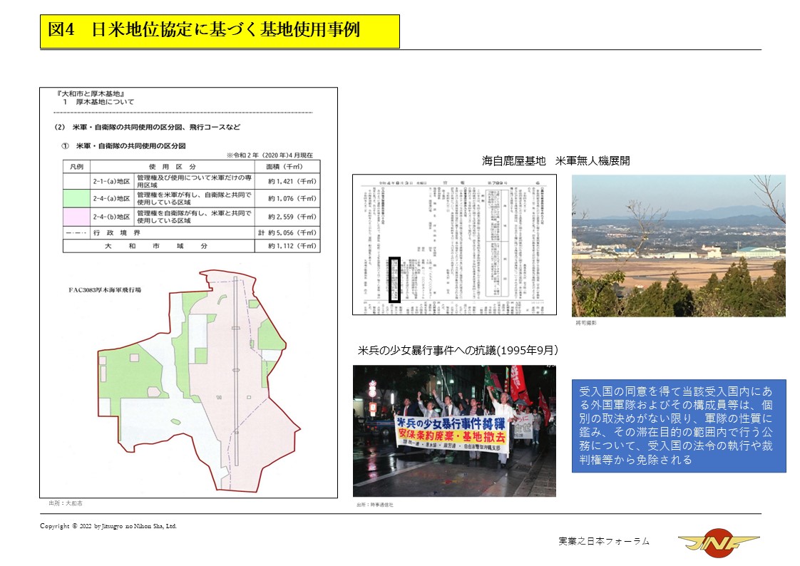This screenshot has height=566, width=800.
Task: Select the area value '約2,559(千㎡)'
Action: pos(292,217)
